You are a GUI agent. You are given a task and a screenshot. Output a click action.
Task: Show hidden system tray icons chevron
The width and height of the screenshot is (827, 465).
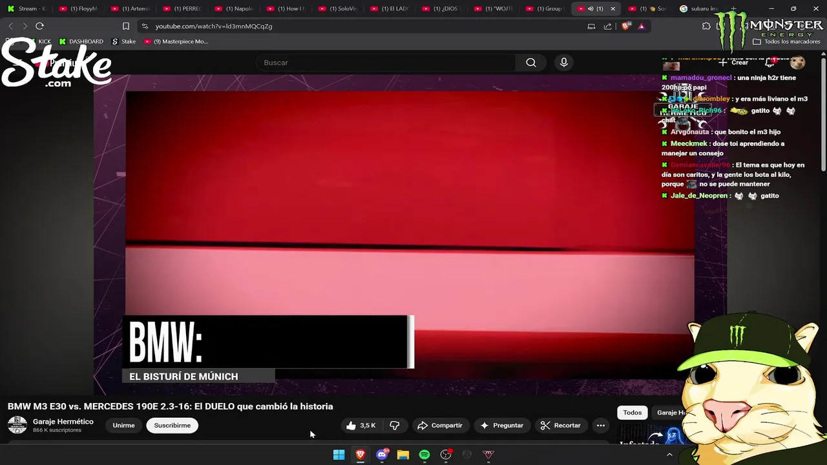coord(669,455)
